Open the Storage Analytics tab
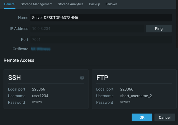Image resolution: width=178 pixels, height=125 pixels. 71,4
